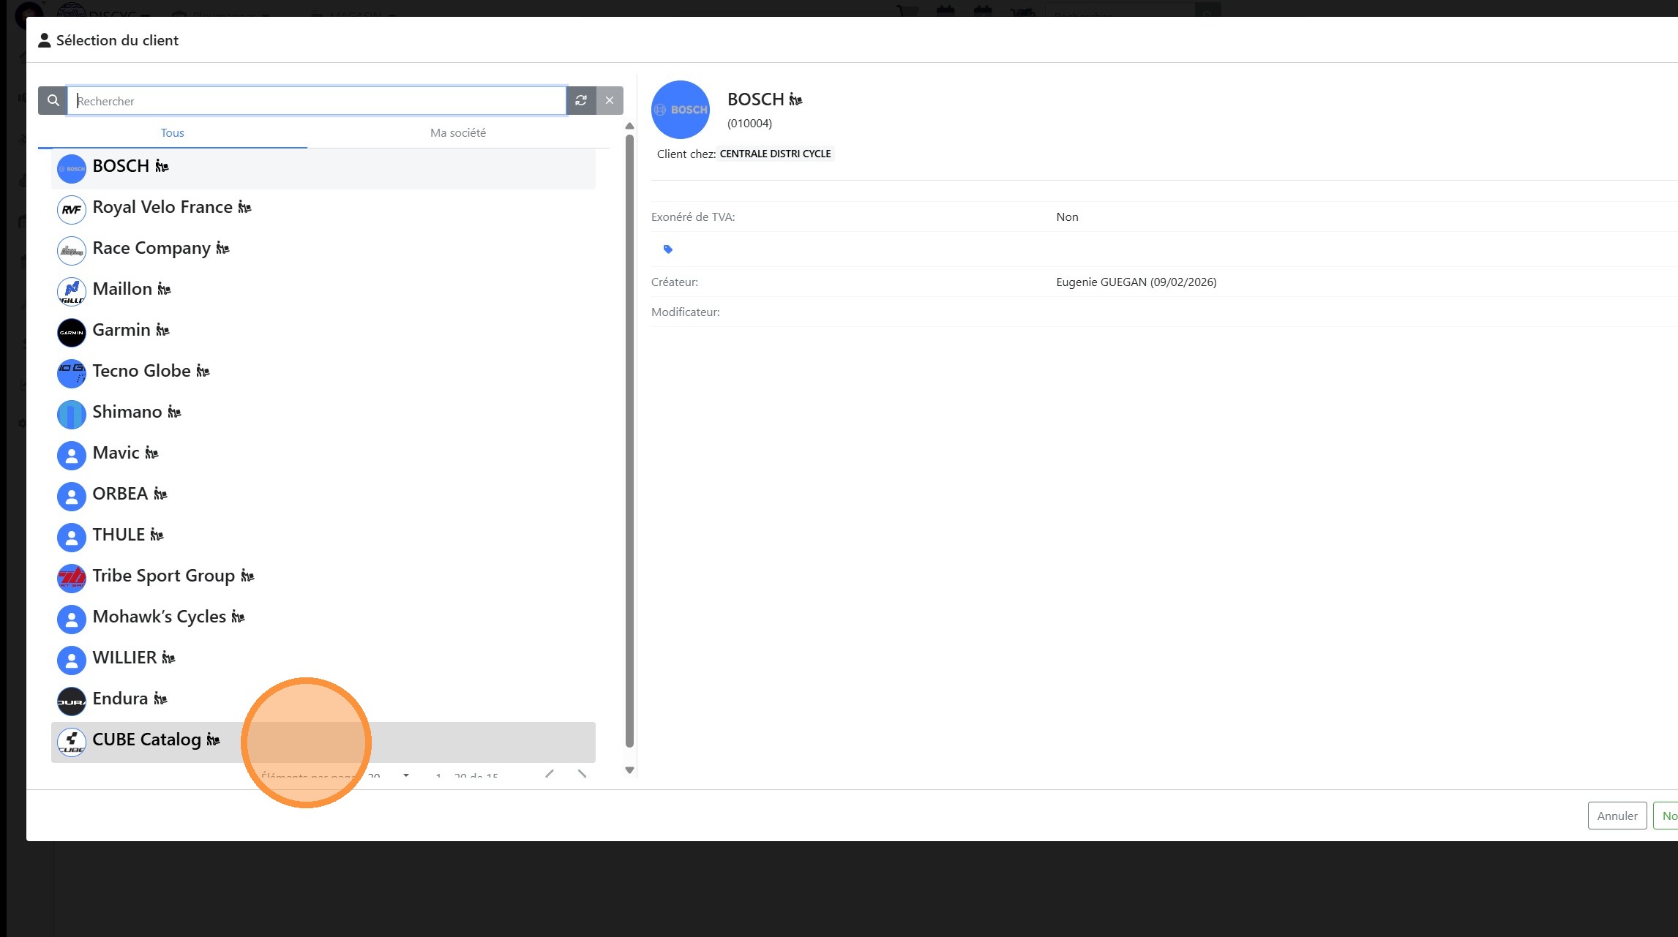Screen dimensions: 1678x937
Task: Go to next page of clients
Action: [x=582, y=774]
